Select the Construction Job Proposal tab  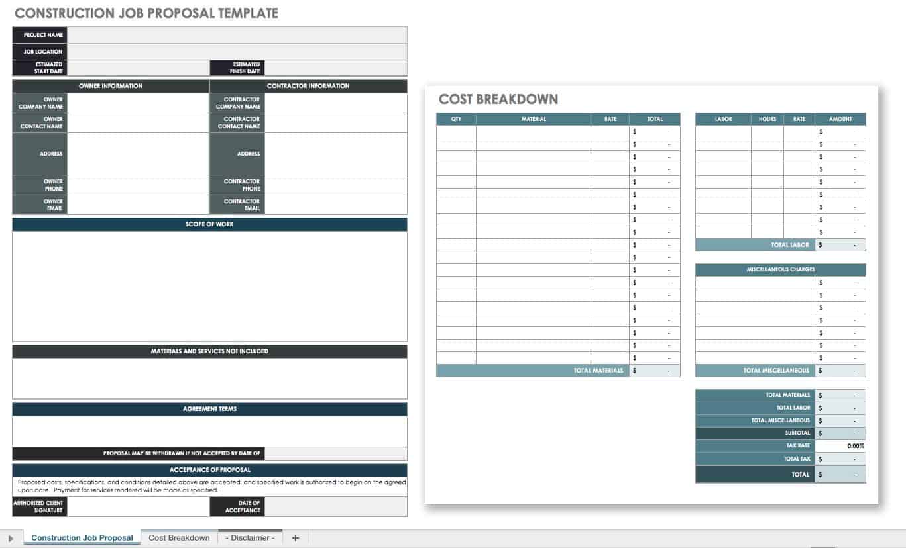82,538
